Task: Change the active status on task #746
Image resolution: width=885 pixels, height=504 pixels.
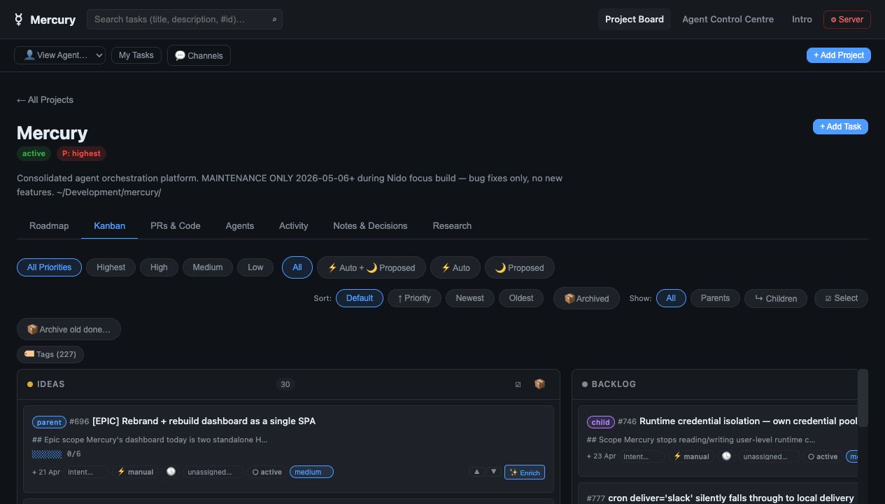Action: tap(822, 456)
